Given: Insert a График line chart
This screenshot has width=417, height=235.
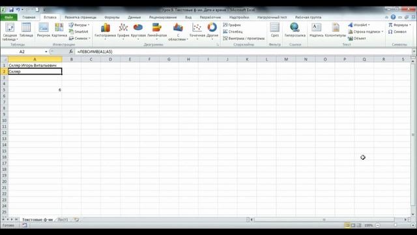Looking at the screenshot, I should (x=123, y=31).
